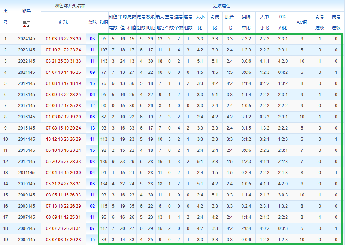Screen dimensions: 345x245
Task: Select issue number 2021145
Action: coord(26,72)
